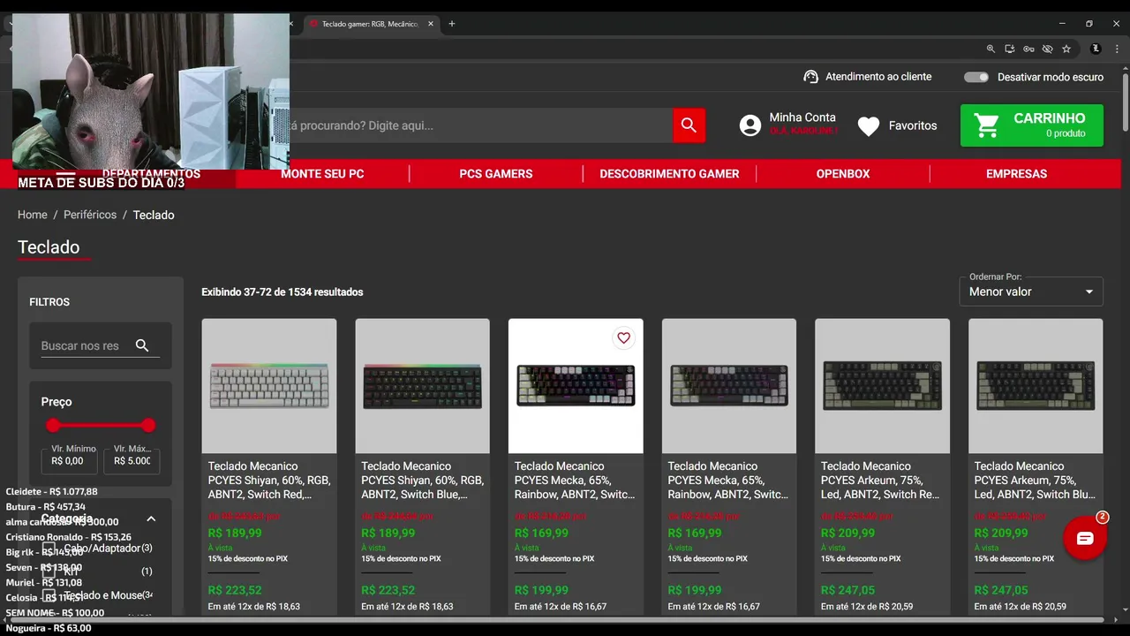The height and width of the screenshot is (636, 1130).
Task: Collapse the Categoria filter section
Action: coord(151,519)
